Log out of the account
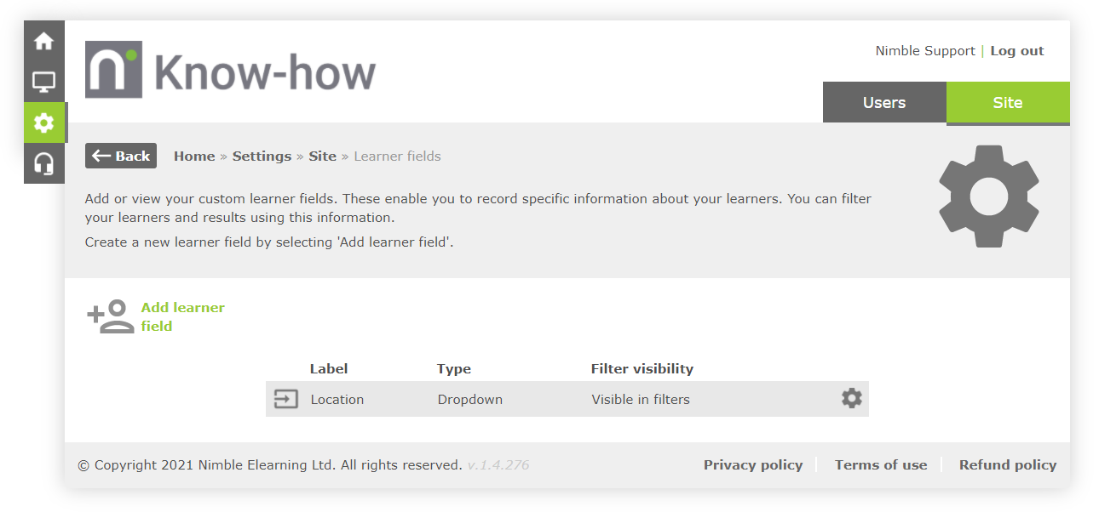 click(1016, 51)
